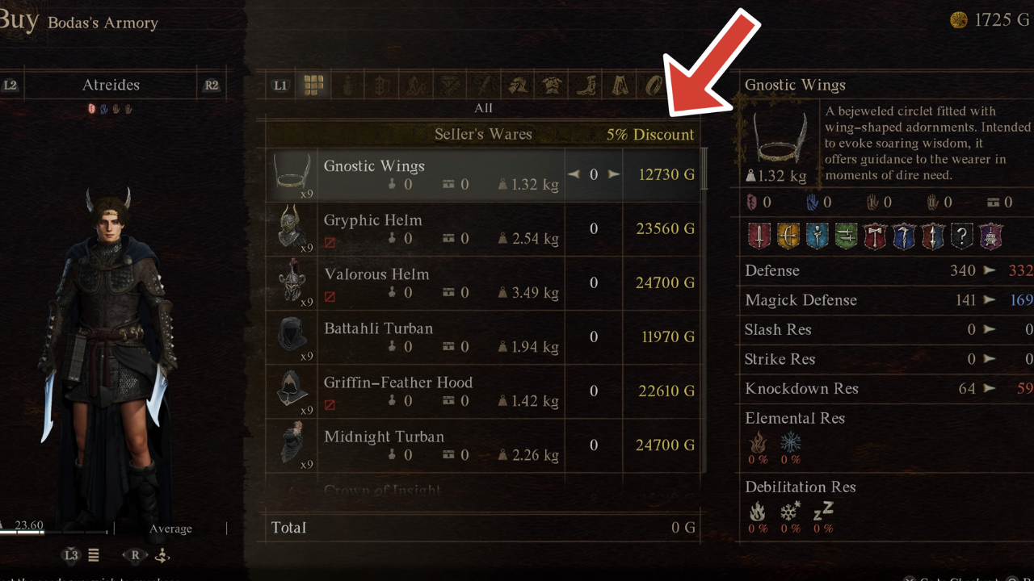Click the Thief twin daggers shield icon
This screenshot has height=581, width=1034.
(x=847, y=236)
